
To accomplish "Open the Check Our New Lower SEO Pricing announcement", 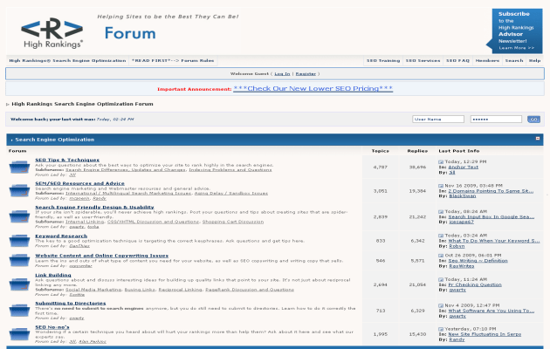I will point(313,89).
